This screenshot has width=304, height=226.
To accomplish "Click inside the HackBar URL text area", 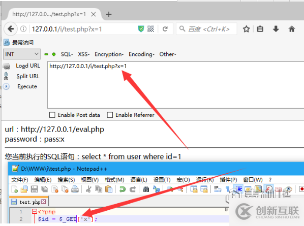I will tap(175, 85).
